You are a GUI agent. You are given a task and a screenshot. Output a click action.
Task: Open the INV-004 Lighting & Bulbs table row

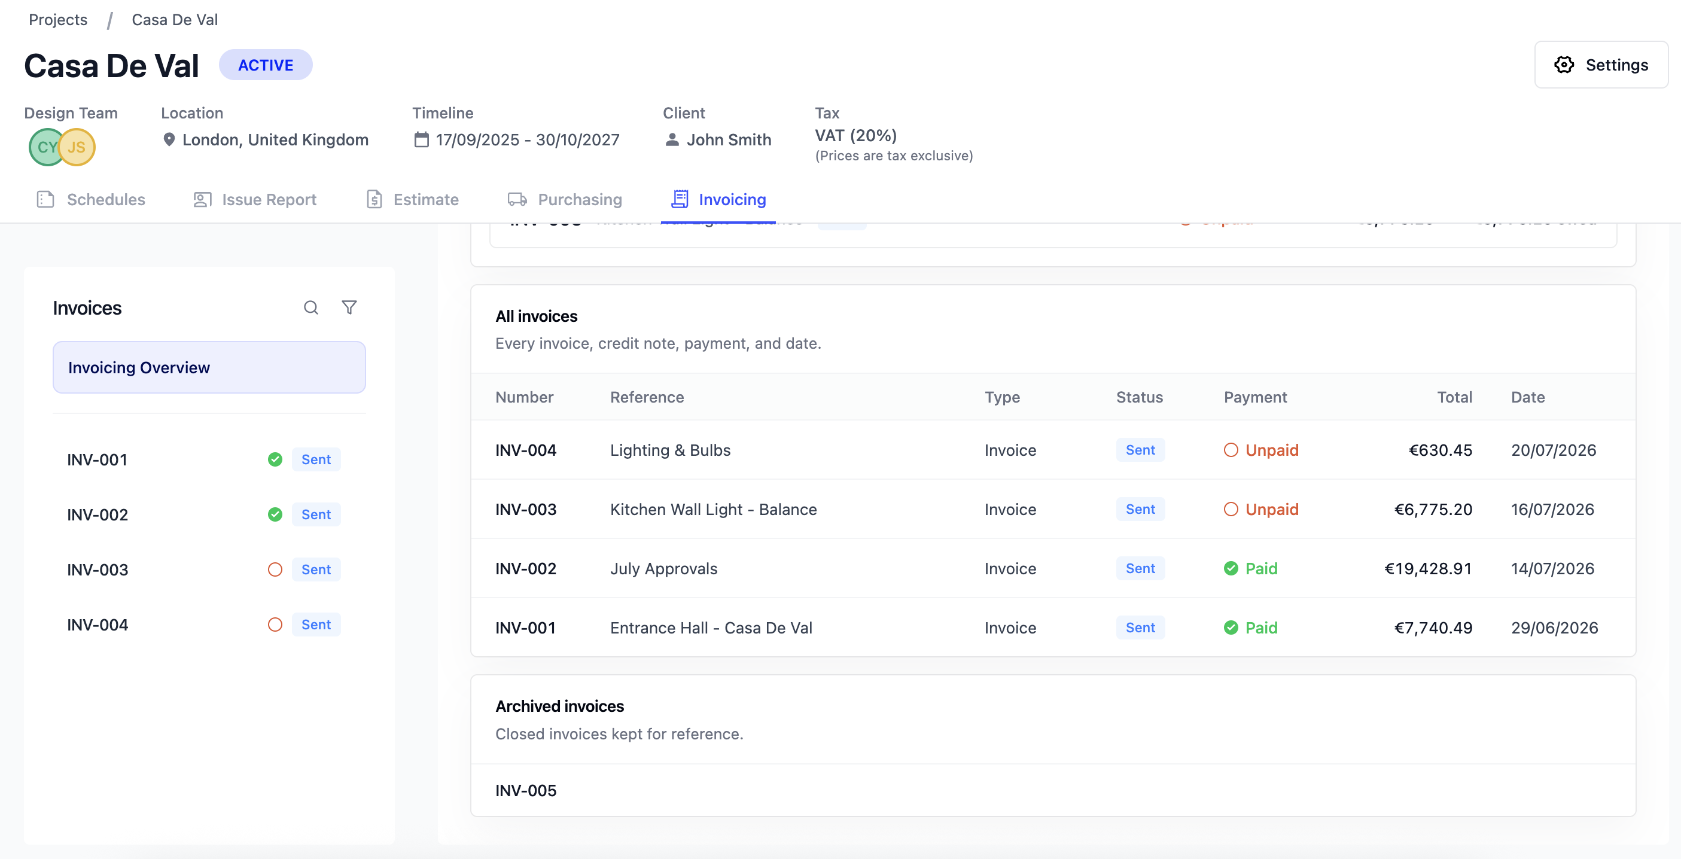point(1053,450)
